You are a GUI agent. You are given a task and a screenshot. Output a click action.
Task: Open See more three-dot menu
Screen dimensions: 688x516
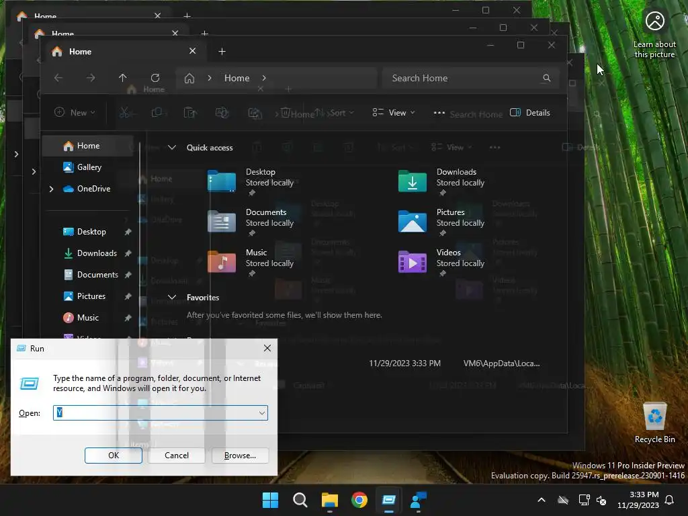click(439, 113)
